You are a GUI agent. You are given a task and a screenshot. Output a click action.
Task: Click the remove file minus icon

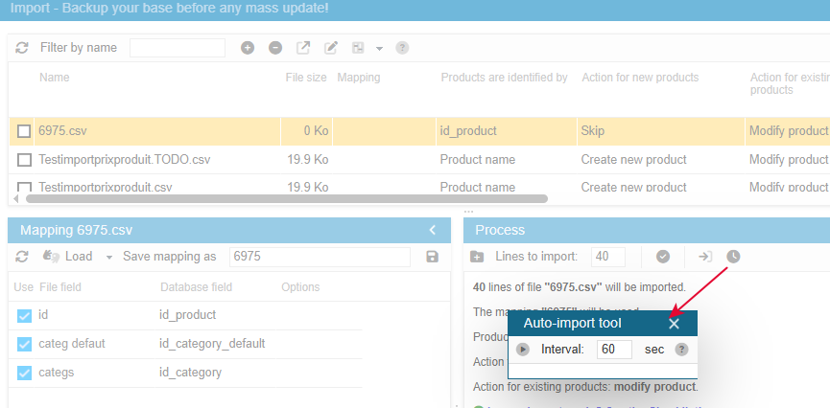(x=275, y=48)
